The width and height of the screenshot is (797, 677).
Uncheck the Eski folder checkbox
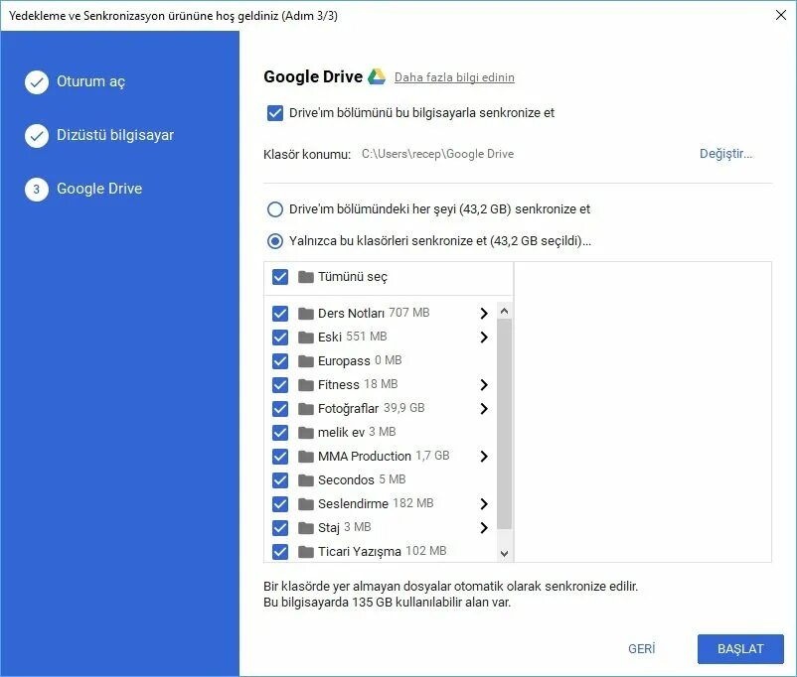pyautogui.click(x=280, y=338)
